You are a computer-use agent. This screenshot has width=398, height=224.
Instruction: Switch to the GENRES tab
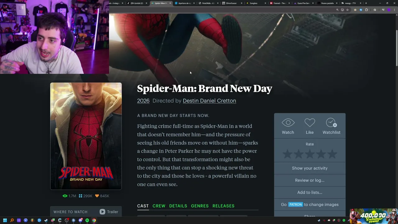coord(200,206)
